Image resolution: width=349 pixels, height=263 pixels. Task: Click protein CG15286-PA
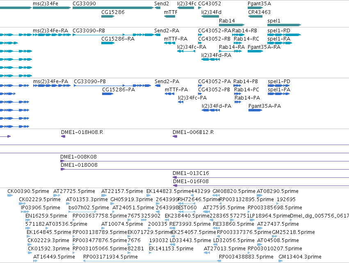click(119, 90)
